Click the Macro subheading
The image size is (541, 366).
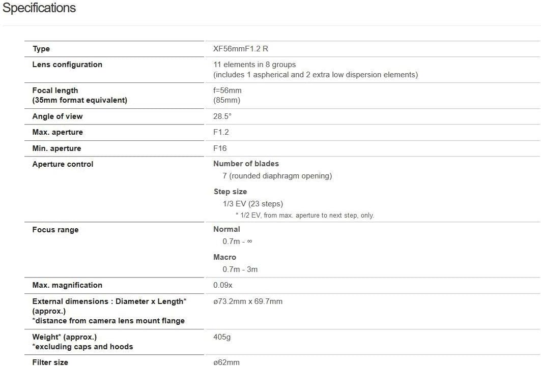224,257
